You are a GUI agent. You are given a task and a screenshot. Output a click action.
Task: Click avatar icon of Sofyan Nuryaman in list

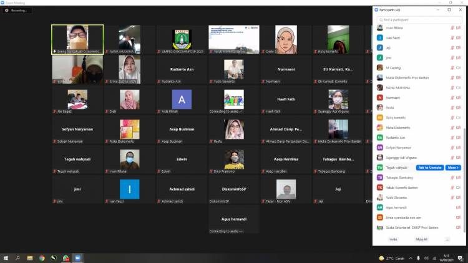[x=379, y=147]
